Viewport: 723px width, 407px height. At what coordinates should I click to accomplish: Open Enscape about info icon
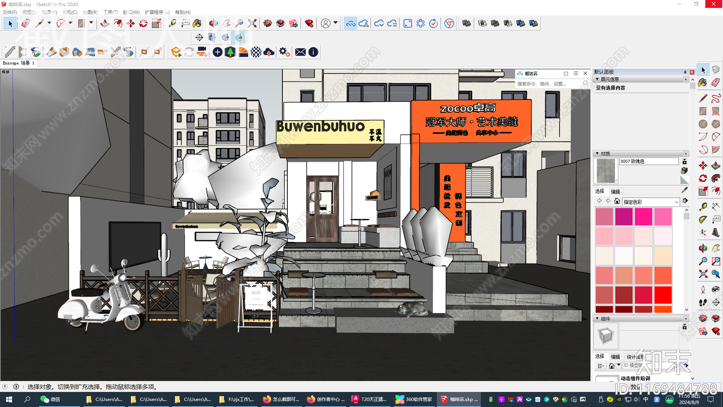tap(313, 52)
